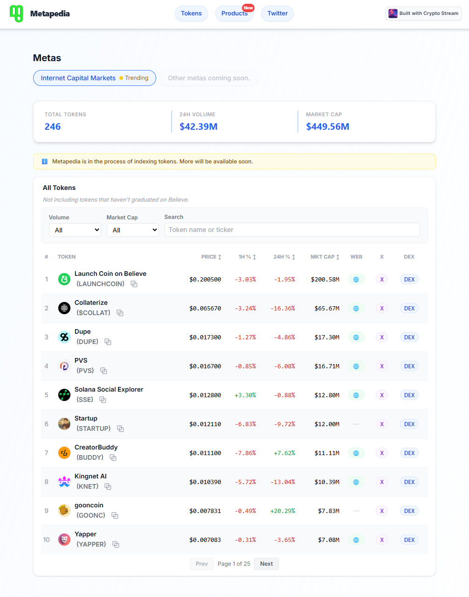469x597 pixels.
Task: Click the +20.29% 24H change value
Action: tap(283, 511)
